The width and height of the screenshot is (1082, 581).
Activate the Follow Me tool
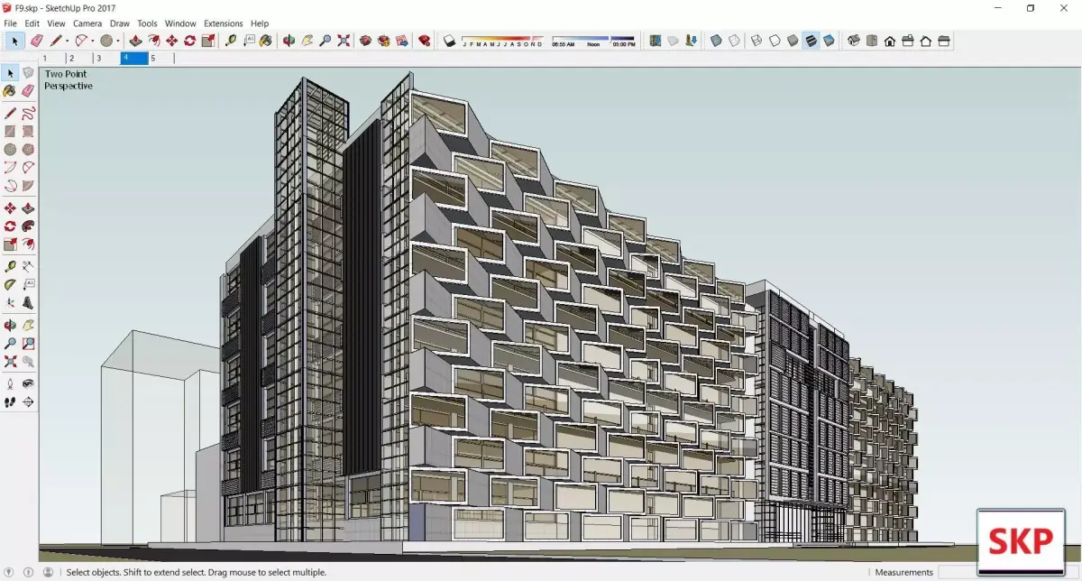tap(28, 226)
